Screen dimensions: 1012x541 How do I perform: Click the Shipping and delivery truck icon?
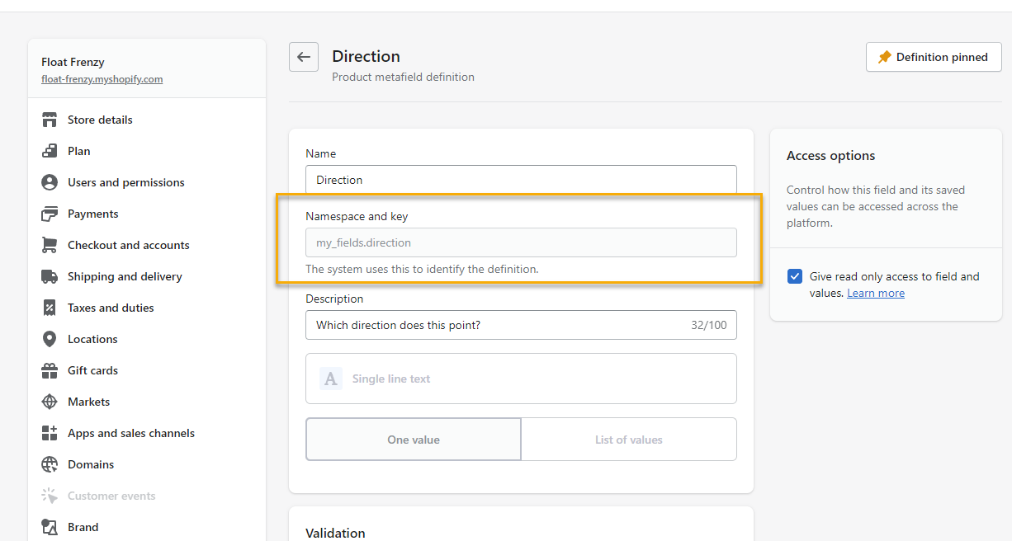point(50,276)
